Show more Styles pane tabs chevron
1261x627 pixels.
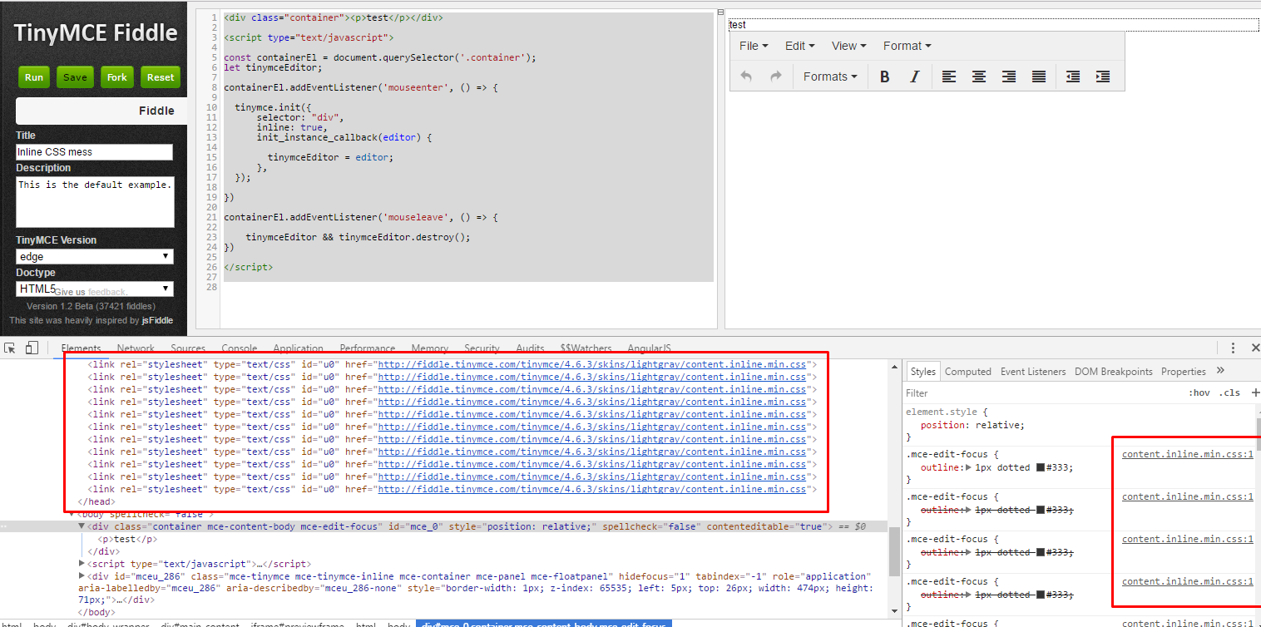[1220, 371]
